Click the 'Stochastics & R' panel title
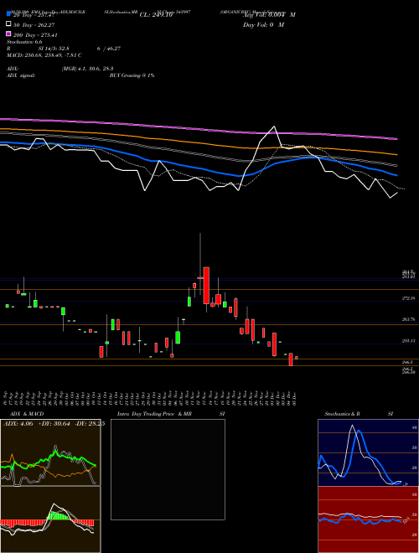 point(343,414)
